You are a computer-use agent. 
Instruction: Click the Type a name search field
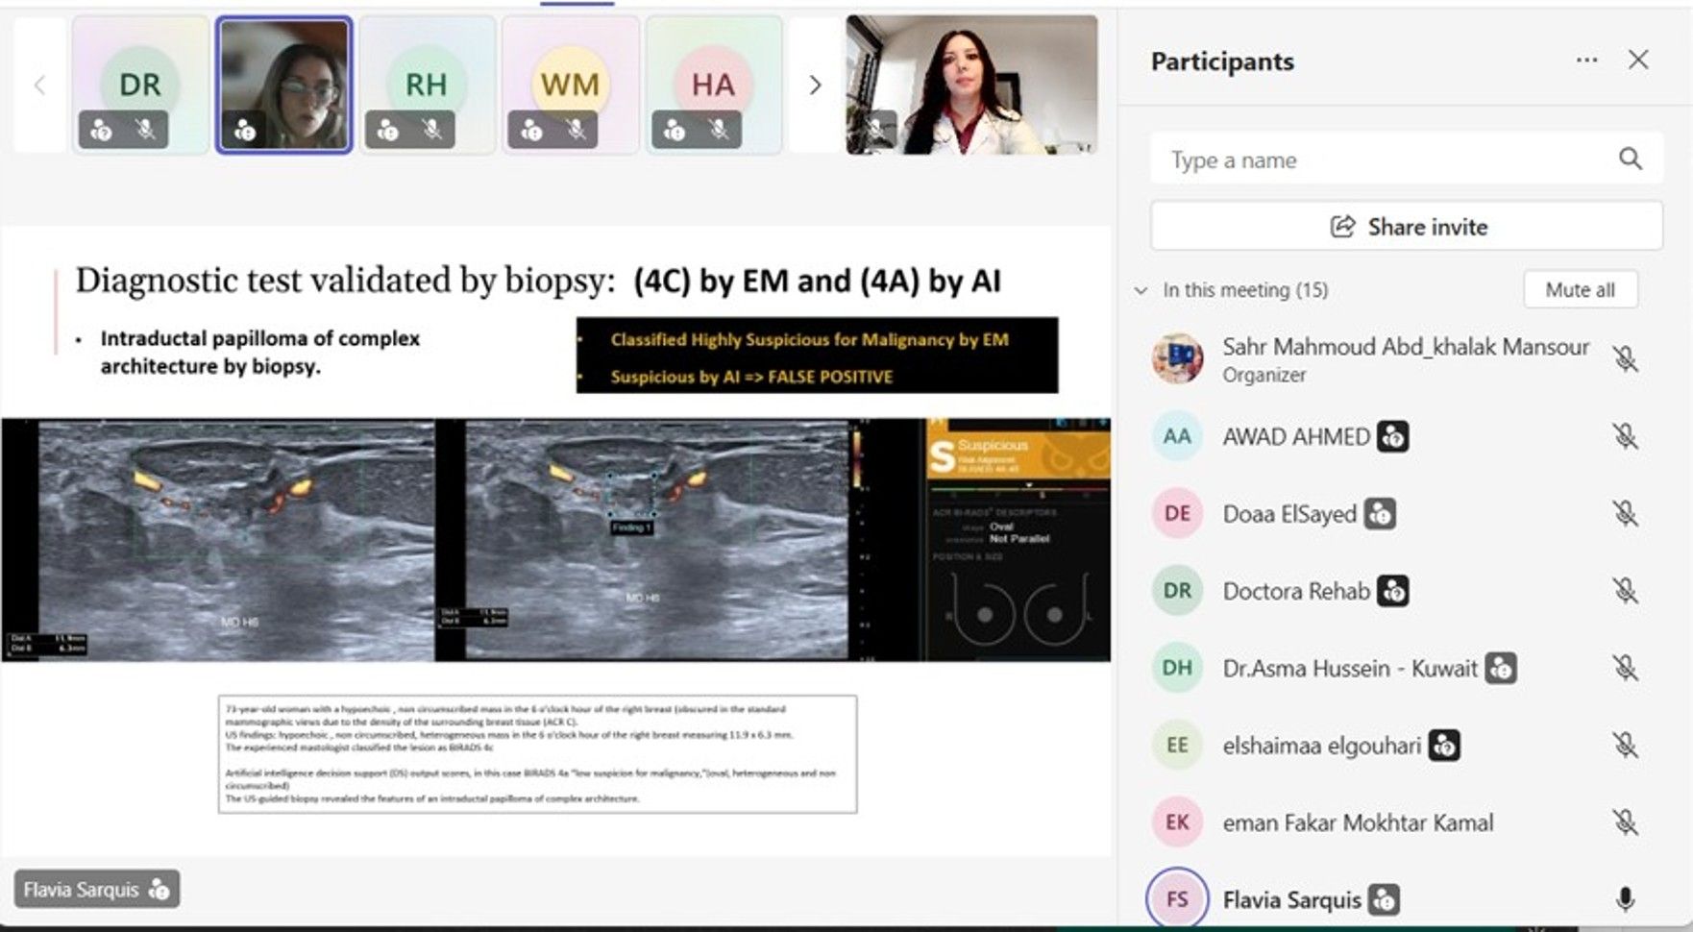point(1384,159)
